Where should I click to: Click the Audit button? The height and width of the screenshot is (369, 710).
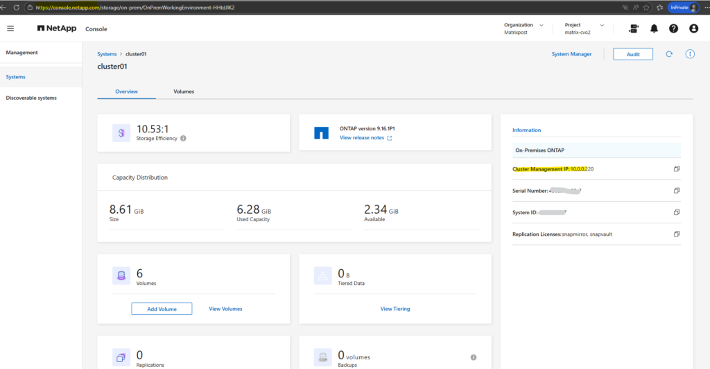(633, 54)
